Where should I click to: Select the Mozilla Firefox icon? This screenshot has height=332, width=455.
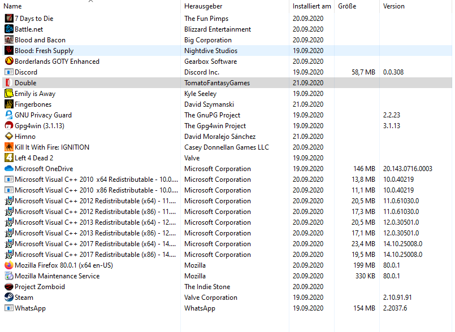9,265
